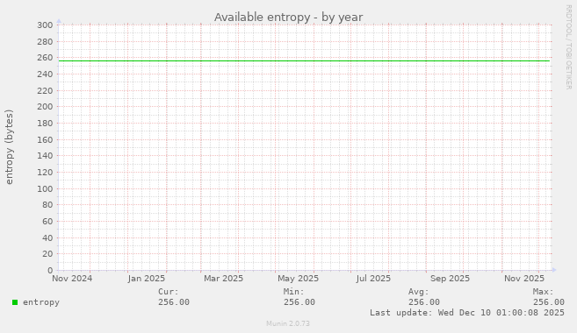Viewport: 577px width, 333px height.
Task: Click the 256.00 value under Max
Action: 549,302
